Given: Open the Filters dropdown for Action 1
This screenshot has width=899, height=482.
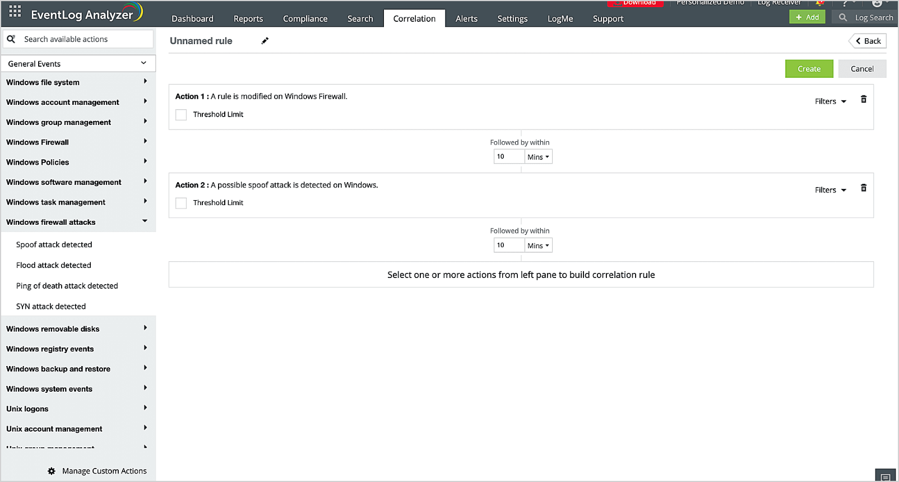Looking at the screenshot, I should coord(830,101).
